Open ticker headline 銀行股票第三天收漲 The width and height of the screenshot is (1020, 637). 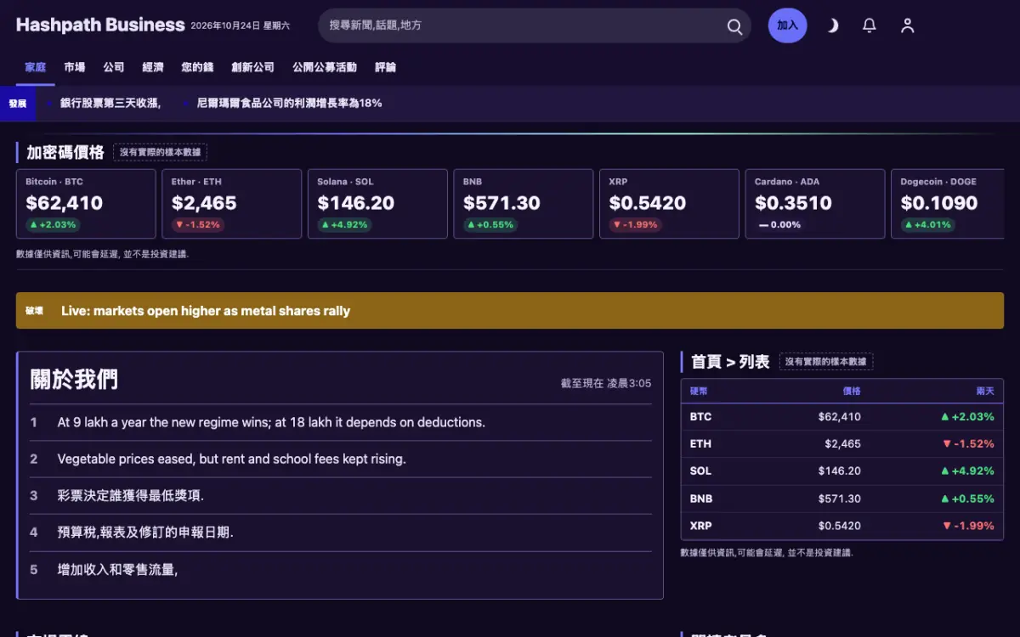[110, 103]
